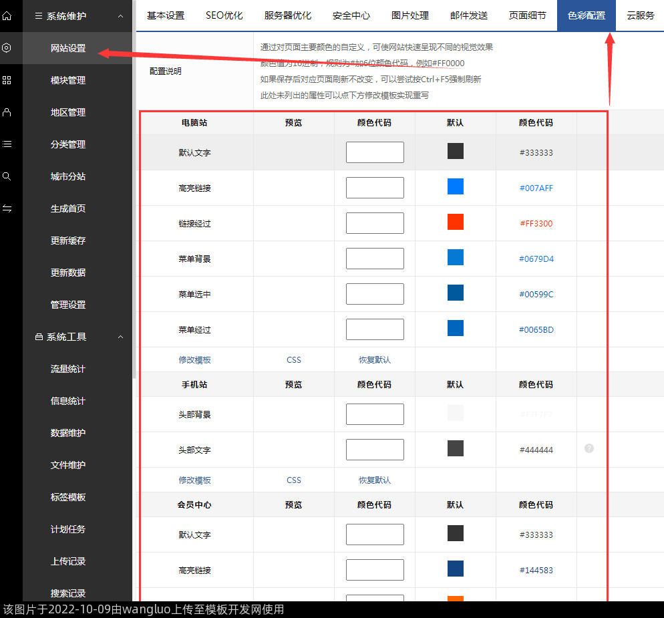Select 流量统计 in the sidebar menu
This screenshot has width=664, height=618.
(68, 369)
